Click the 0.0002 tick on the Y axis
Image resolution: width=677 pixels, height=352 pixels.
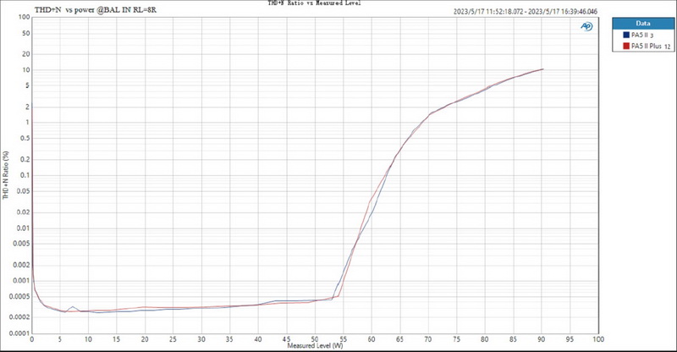click(21, 317)
